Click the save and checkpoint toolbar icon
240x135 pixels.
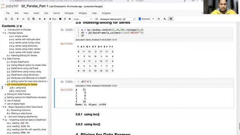tap(12, 19)
